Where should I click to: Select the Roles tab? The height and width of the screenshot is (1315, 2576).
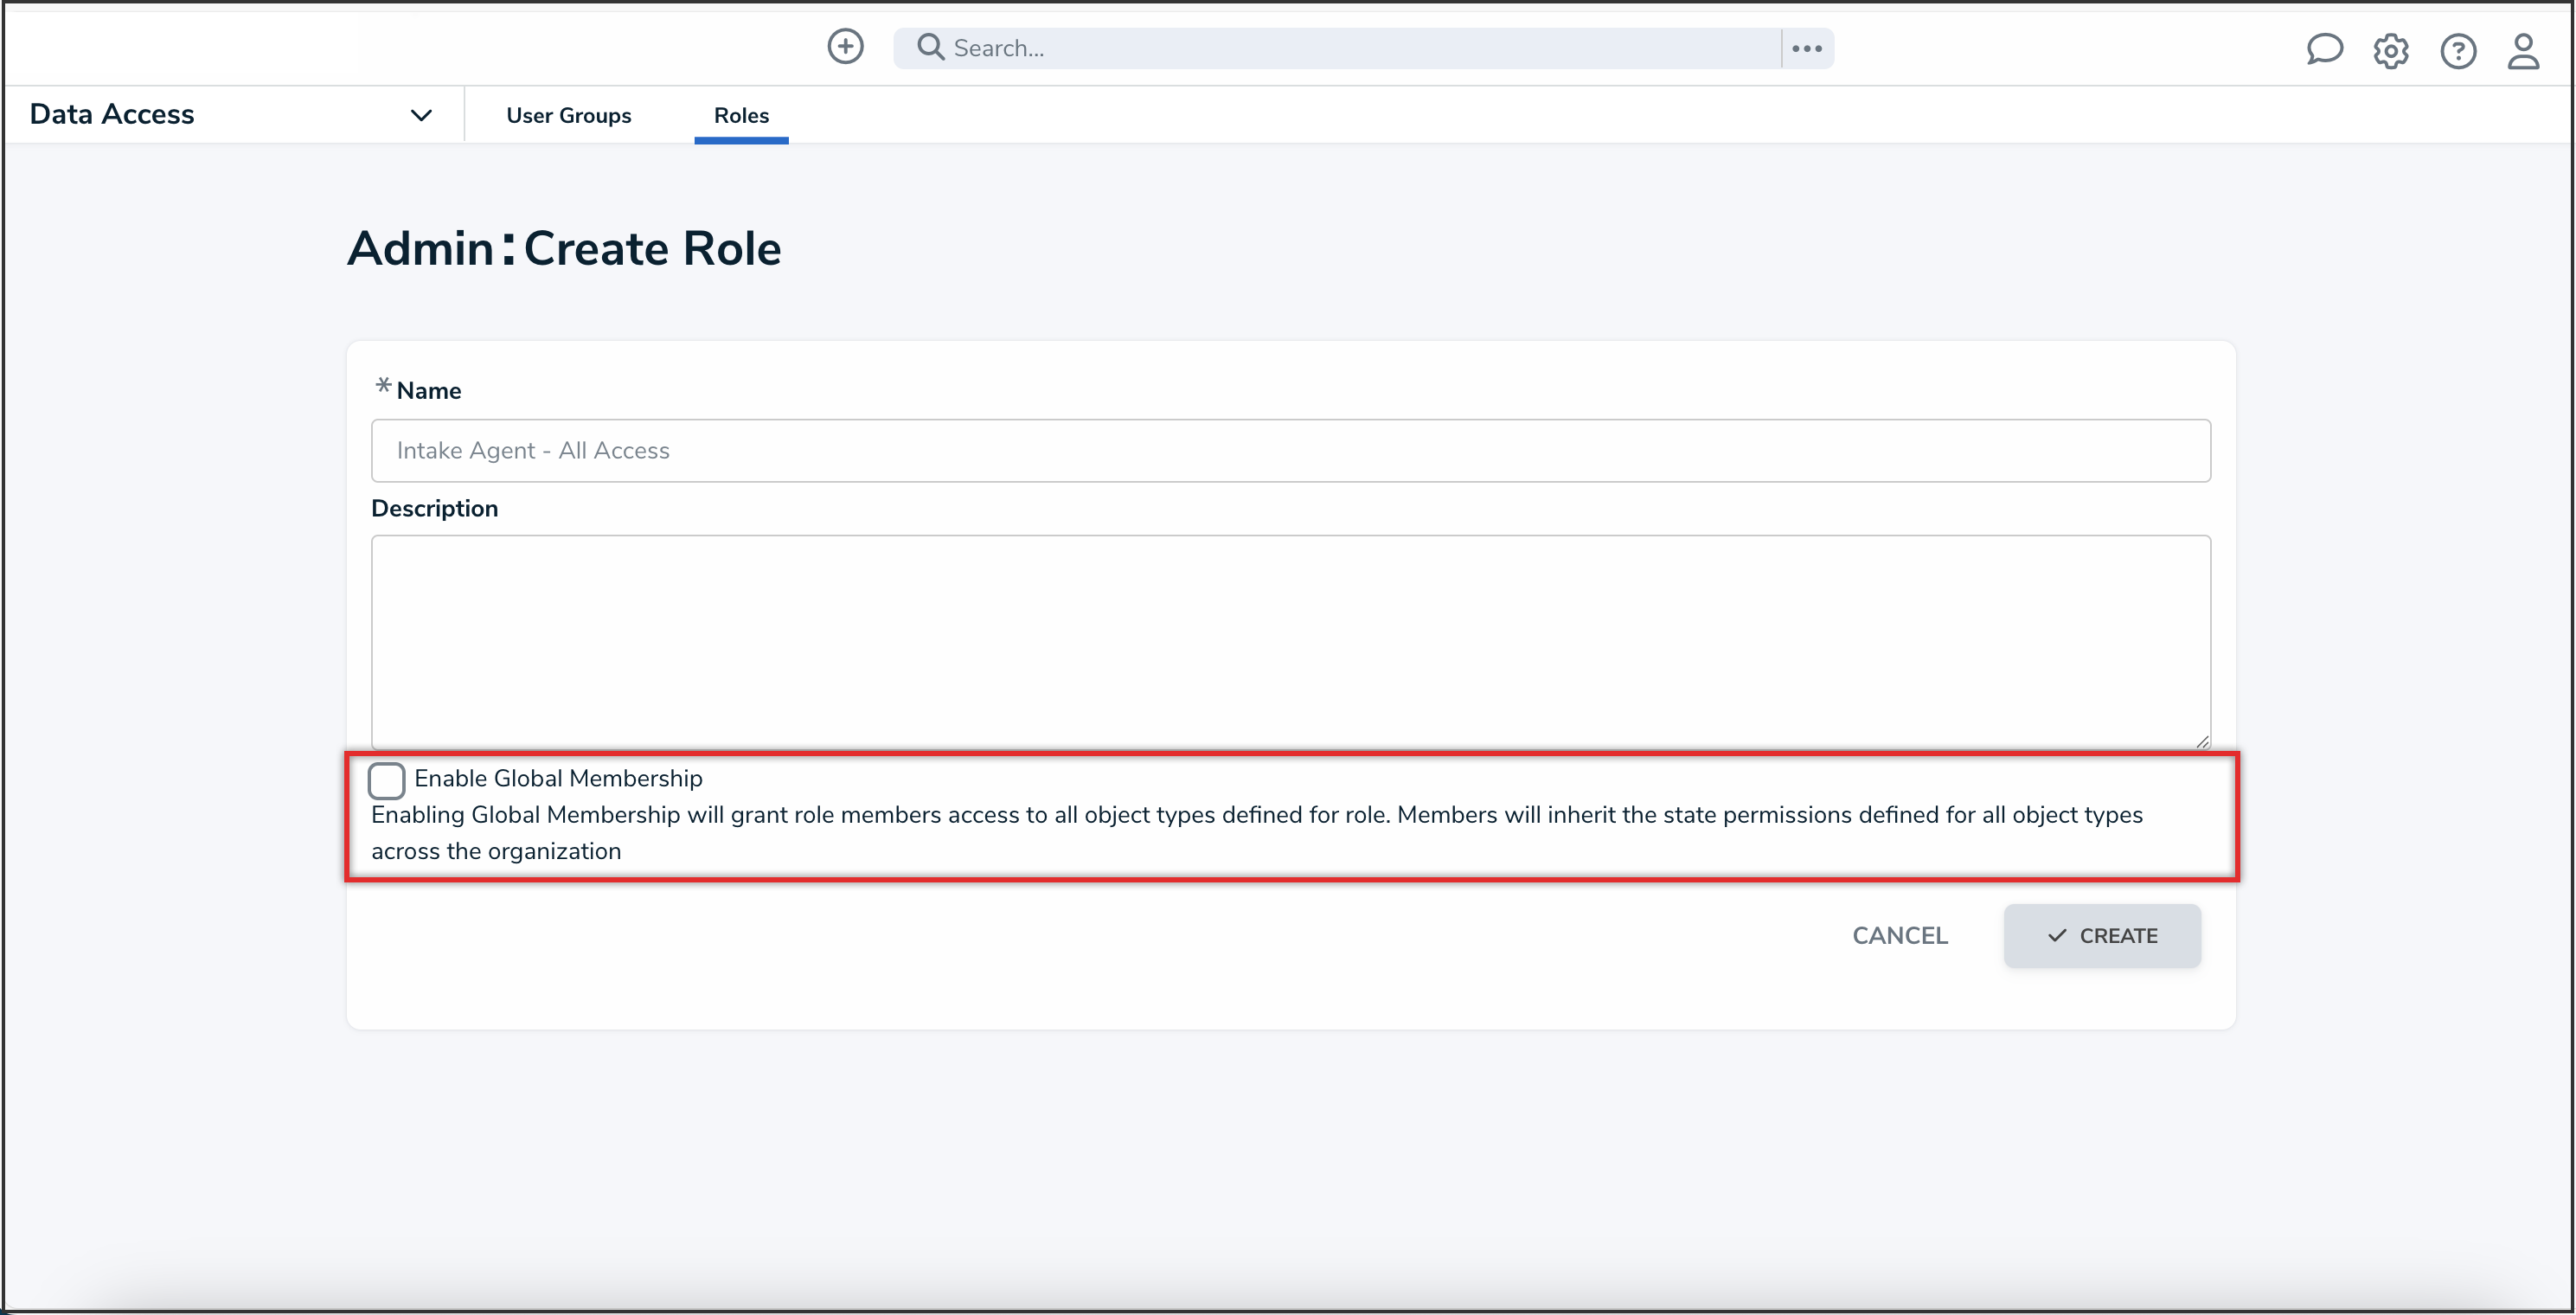coord(740,114)
